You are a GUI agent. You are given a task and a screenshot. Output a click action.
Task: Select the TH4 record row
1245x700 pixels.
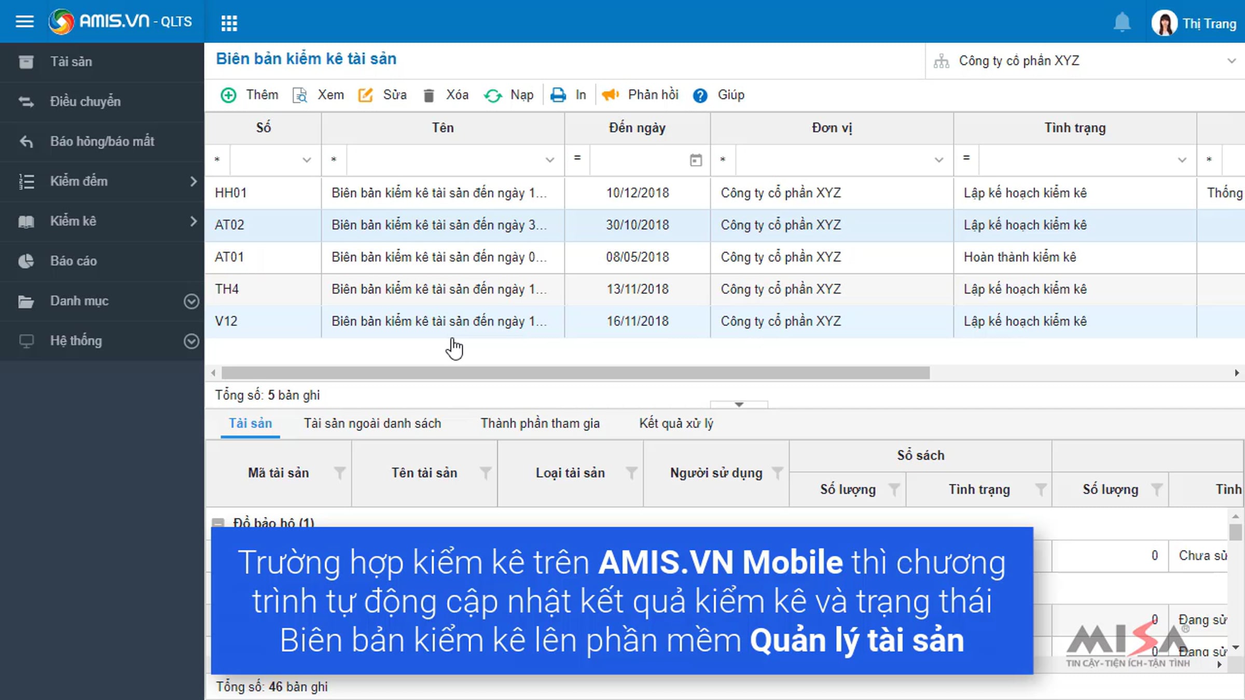(x=725, y=289)
